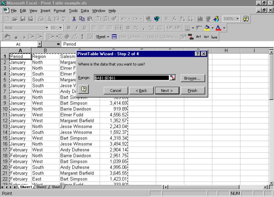Apply the yellow Fill Color bucket

[x=207, y=28]
